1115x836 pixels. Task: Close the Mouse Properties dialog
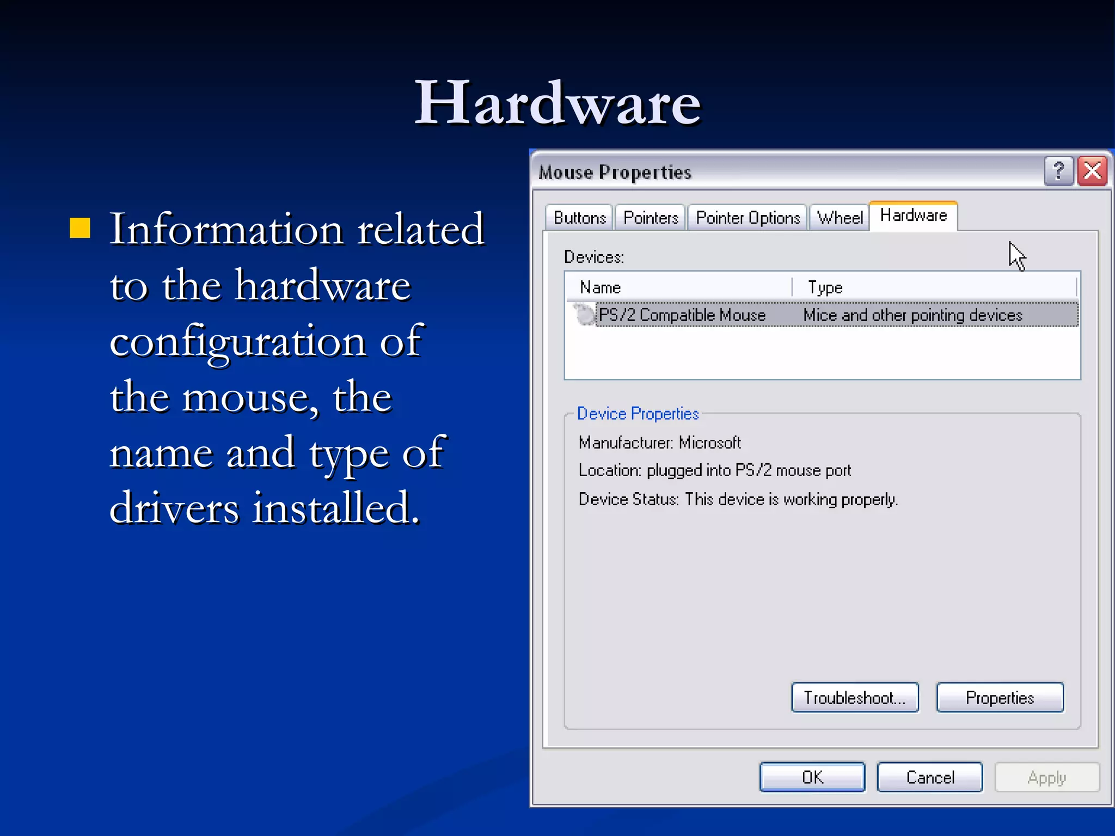1092,171
